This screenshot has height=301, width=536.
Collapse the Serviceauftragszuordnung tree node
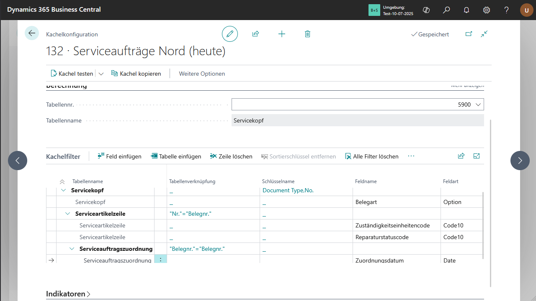72,249
